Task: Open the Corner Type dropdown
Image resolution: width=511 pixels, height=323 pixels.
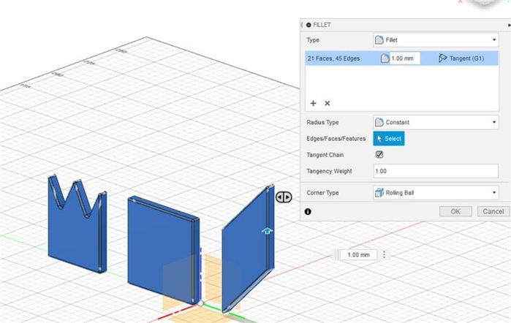Action: coord(436,193)
